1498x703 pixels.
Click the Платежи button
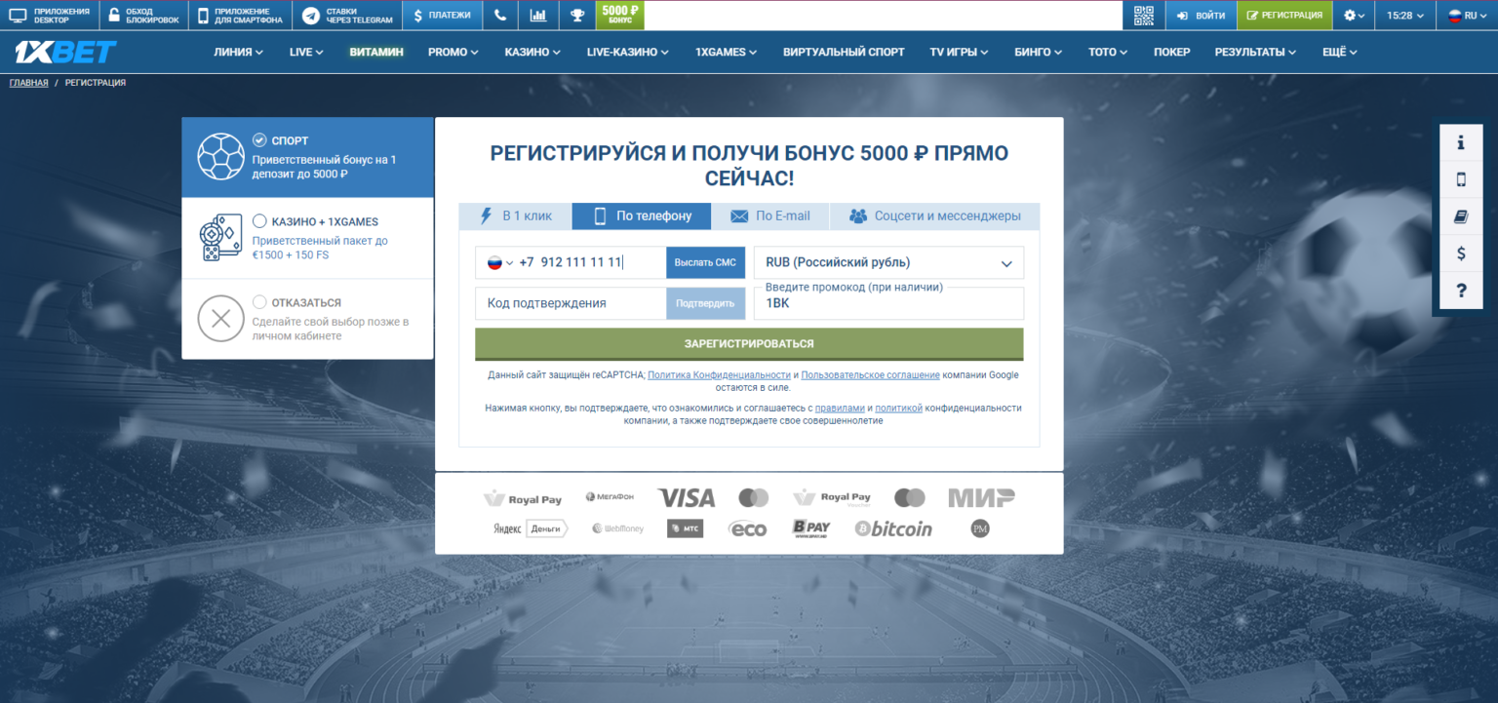click(443, 16)
